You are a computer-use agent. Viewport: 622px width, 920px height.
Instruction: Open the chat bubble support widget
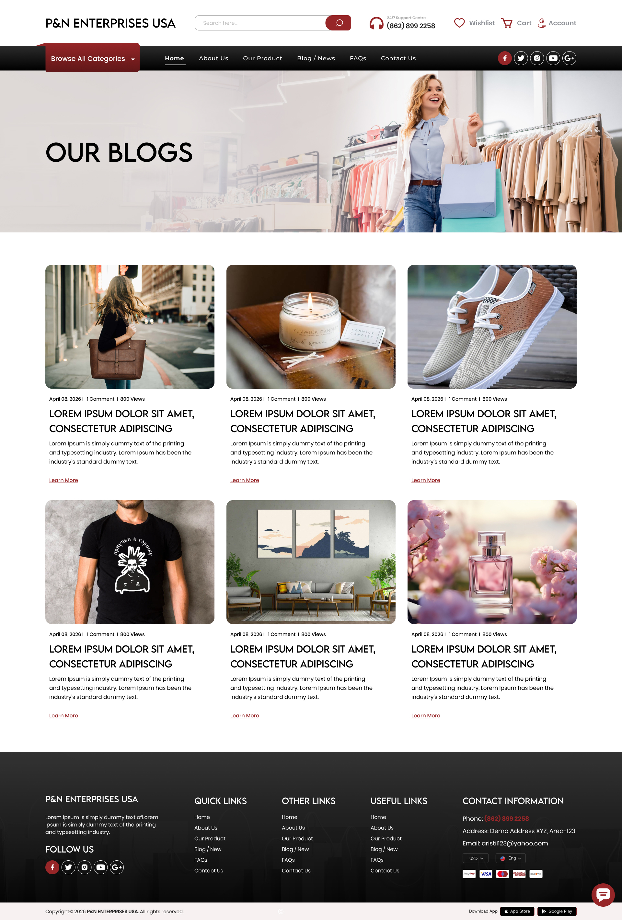tap(603, 895)
